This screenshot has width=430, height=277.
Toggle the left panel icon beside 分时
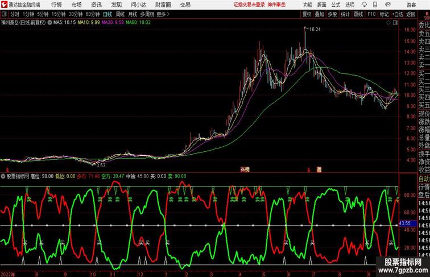4,14
